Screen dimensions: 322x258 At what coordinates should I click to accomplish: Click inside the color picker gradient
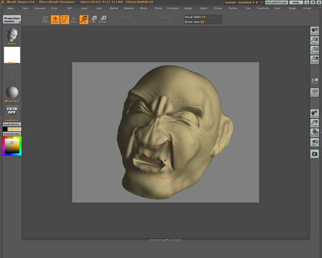click(x=12, y=146)
